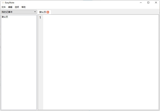The image size is (160, 111).
Task: Click the gray line-number gutter below line 1
Action: [x=40, y=64]
